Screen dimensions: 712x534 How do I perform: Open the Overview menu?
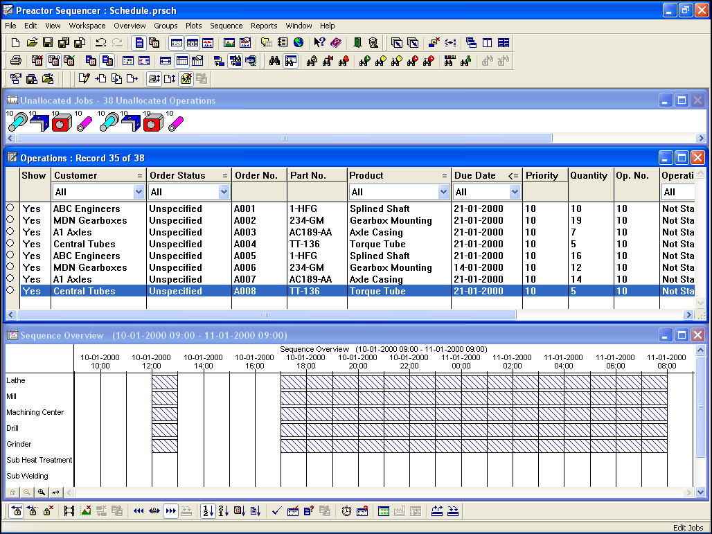click(x=130, y=26)
